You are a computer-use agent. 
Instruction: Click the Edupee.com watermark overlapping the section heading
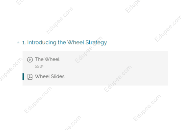(x=89, y=50)
